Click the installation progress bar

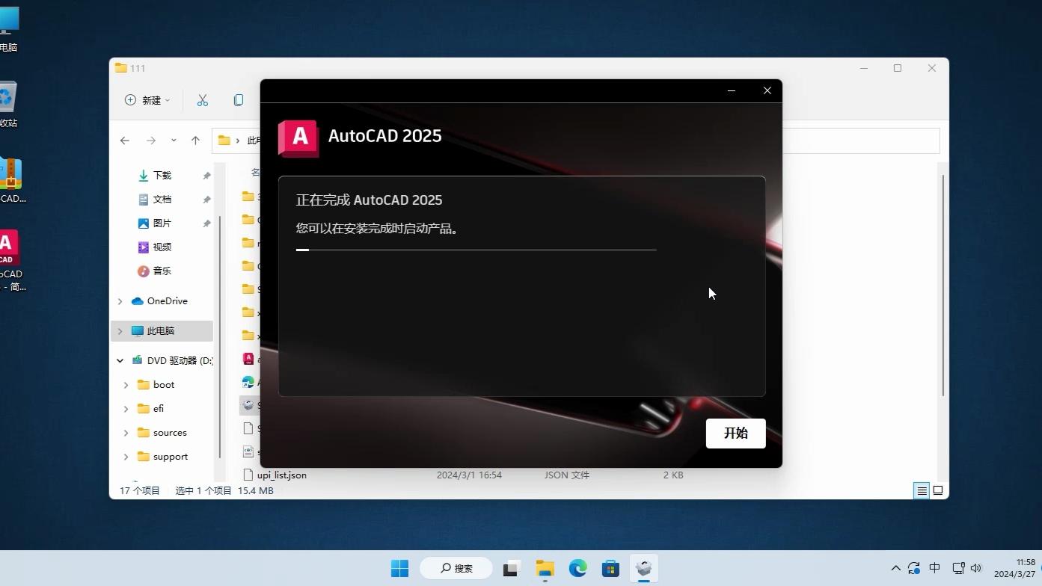click(476, 250)
